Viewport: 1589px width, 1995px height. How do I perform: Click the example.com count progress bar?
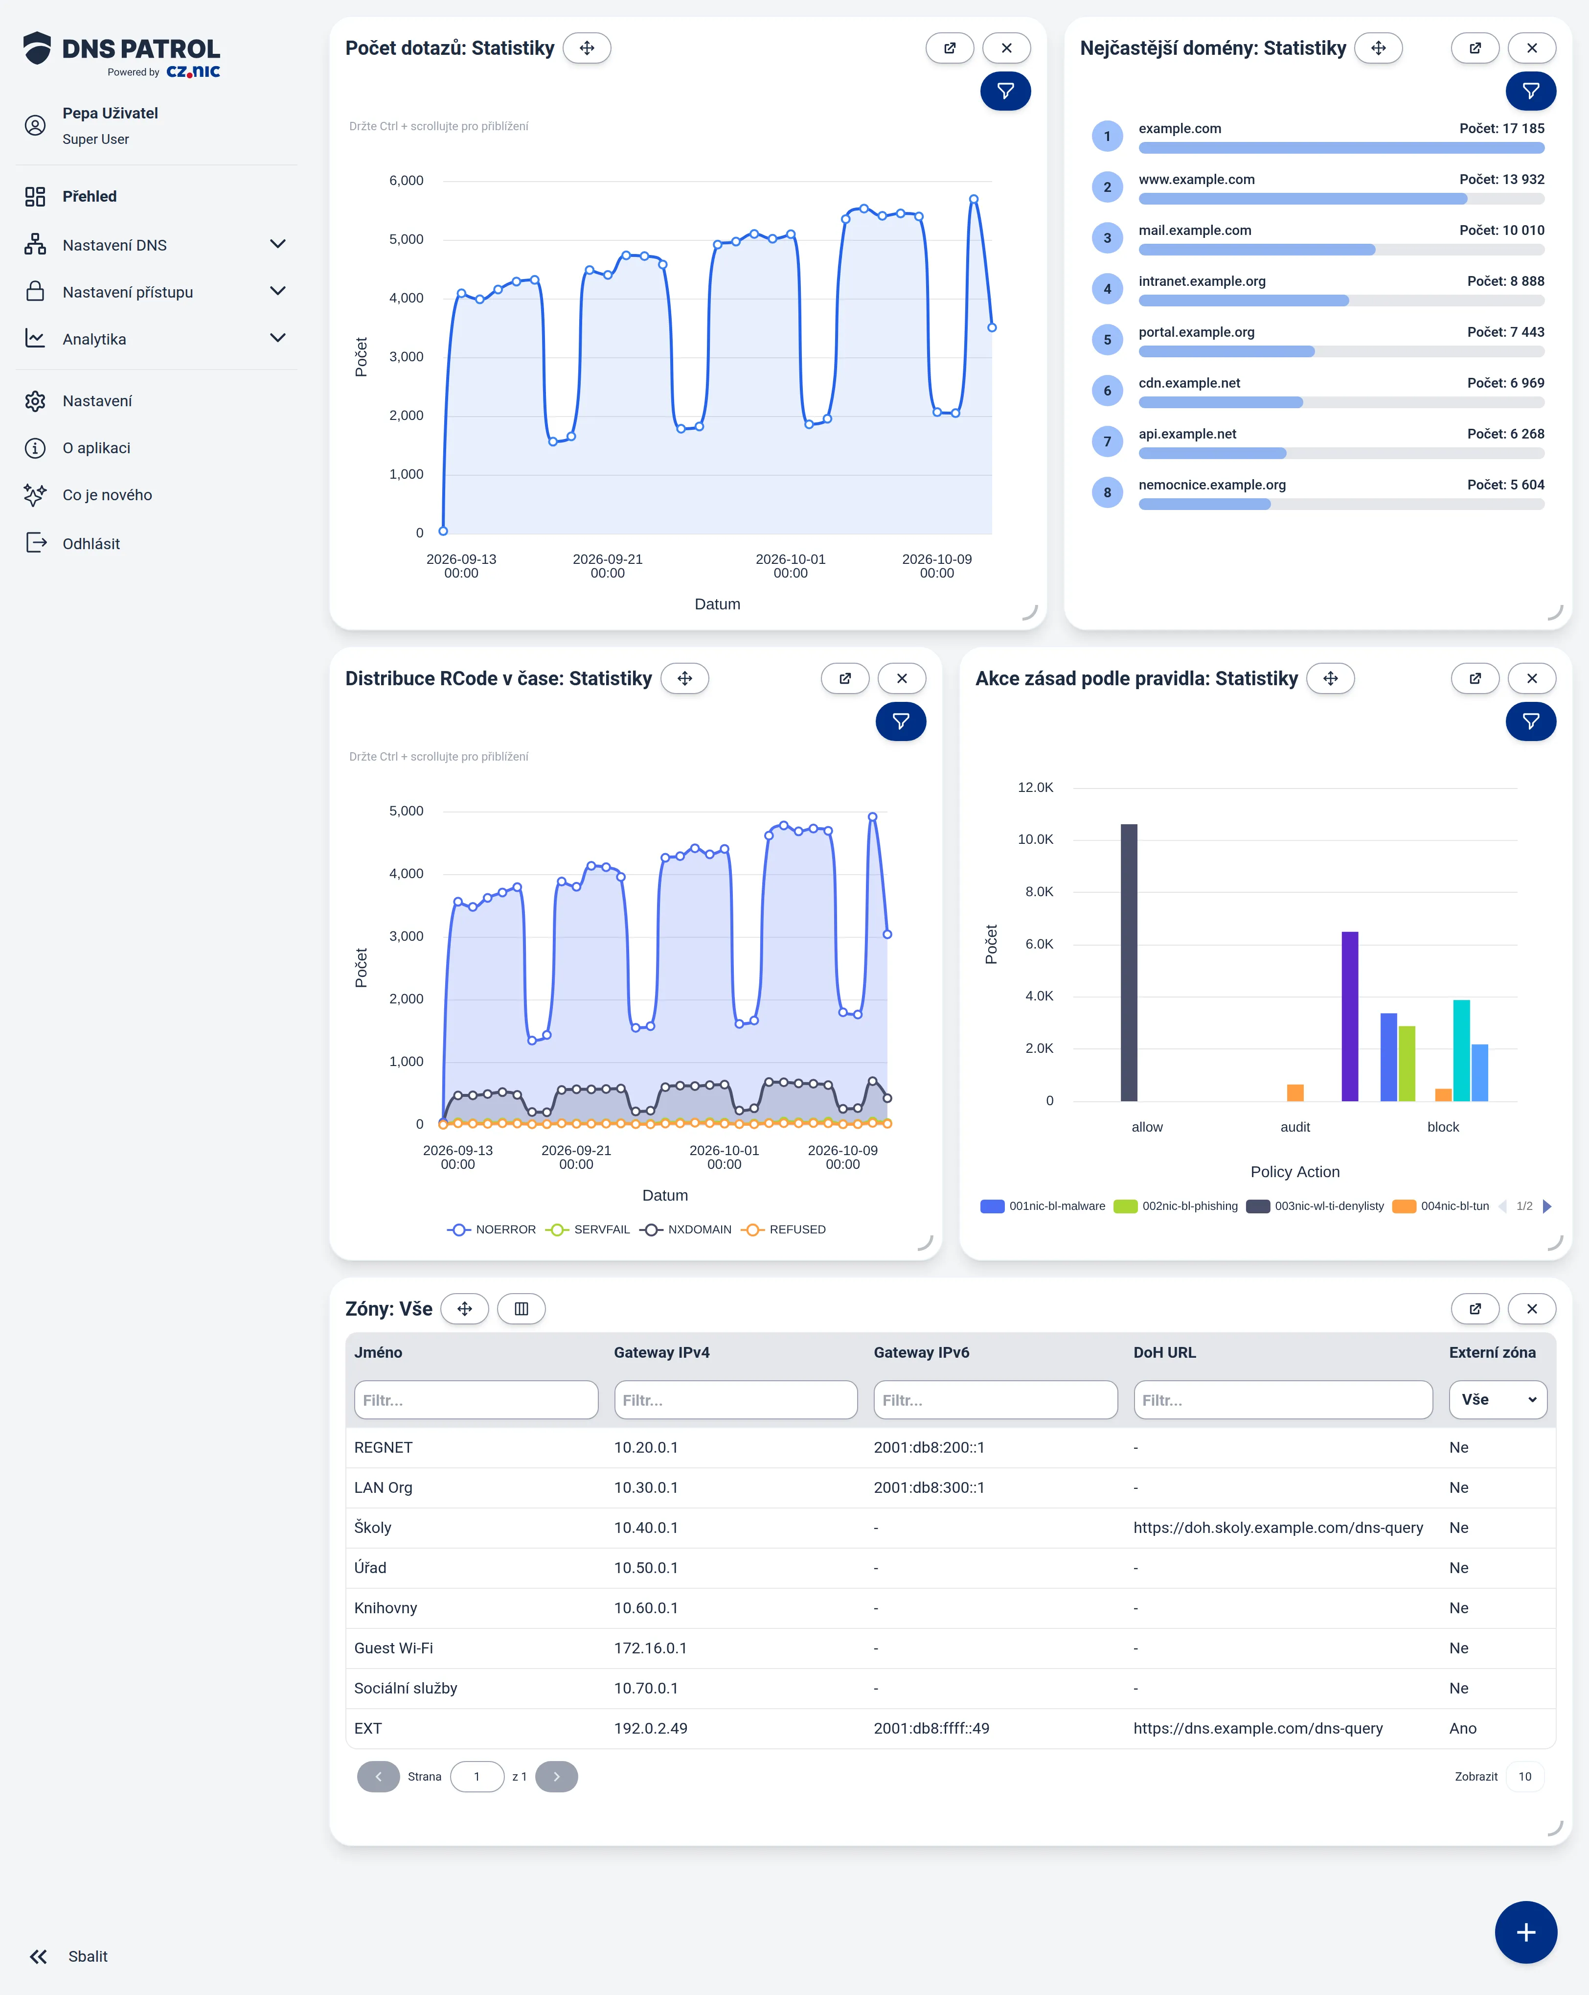coord(1341,147)
